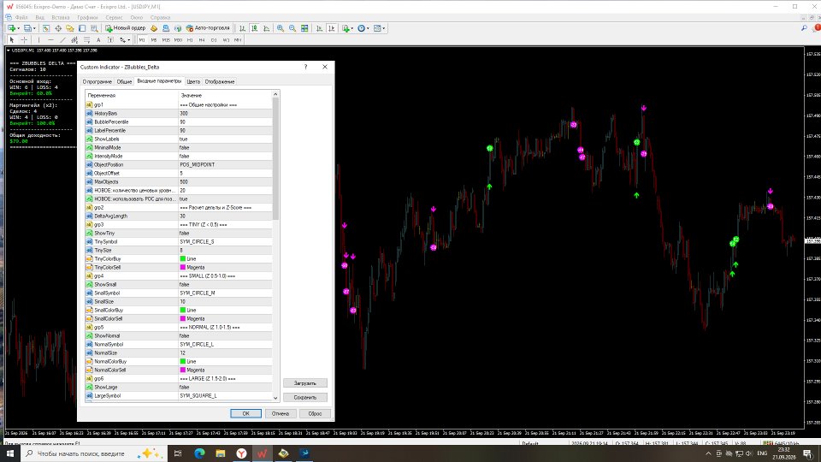Open the Navigator folder-star icon
821x462 pixels.
[69, 28]
